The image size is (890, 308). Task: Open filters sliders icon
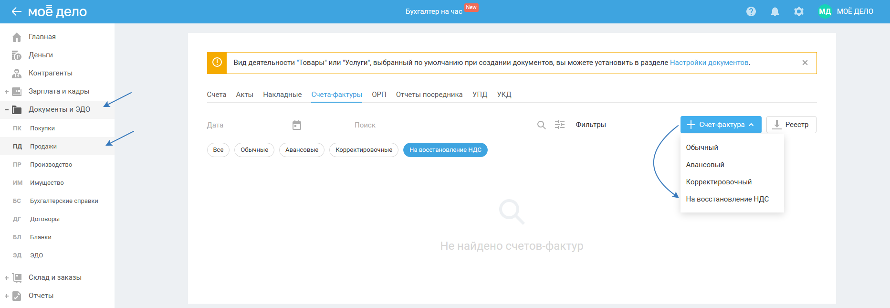point(560,125)
